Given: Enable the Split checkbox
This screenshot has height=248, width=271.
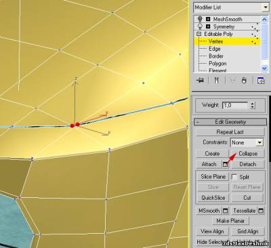Looking at the screenshot, I should coord(234,177).
